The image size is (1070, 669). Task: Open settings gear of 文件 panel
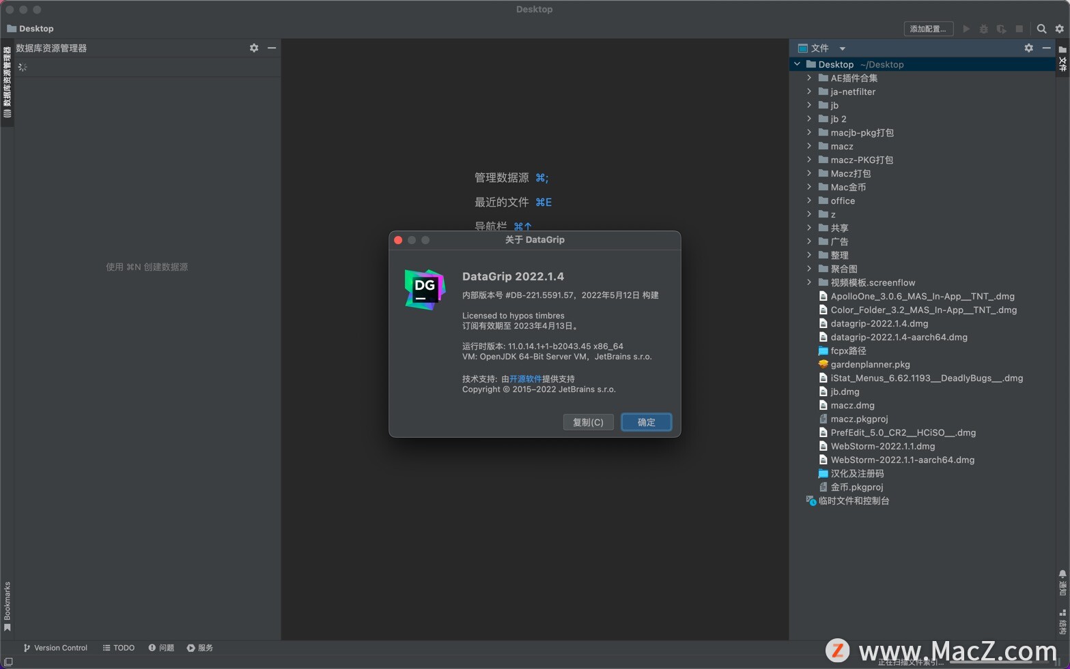pyautogui.click(x=1029, y=48)
